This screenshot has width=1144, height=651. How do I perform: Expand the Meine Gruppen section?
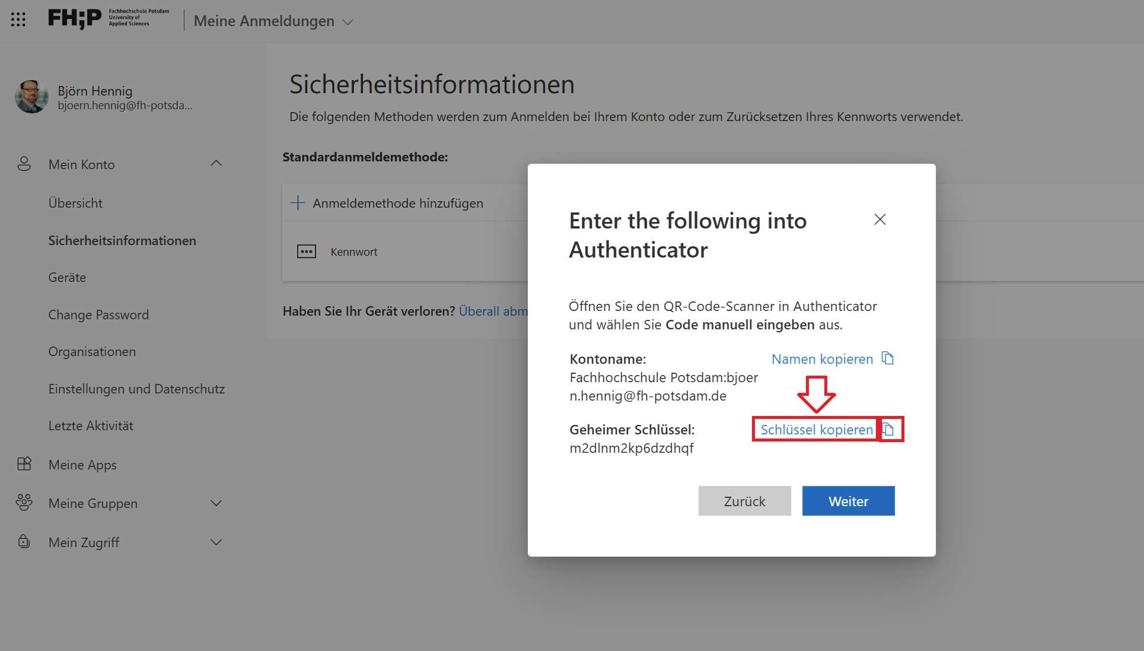point(216,503)
